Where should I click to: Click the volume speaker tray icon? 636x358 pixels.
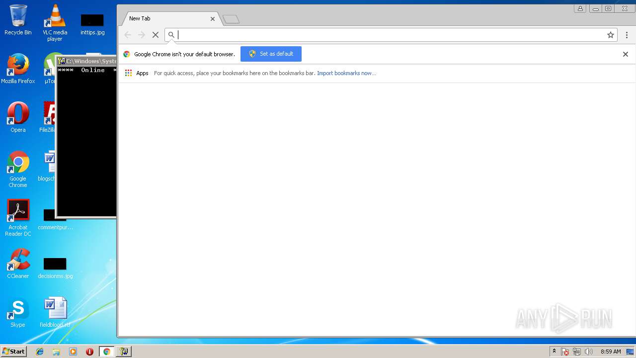coord(589,352)
